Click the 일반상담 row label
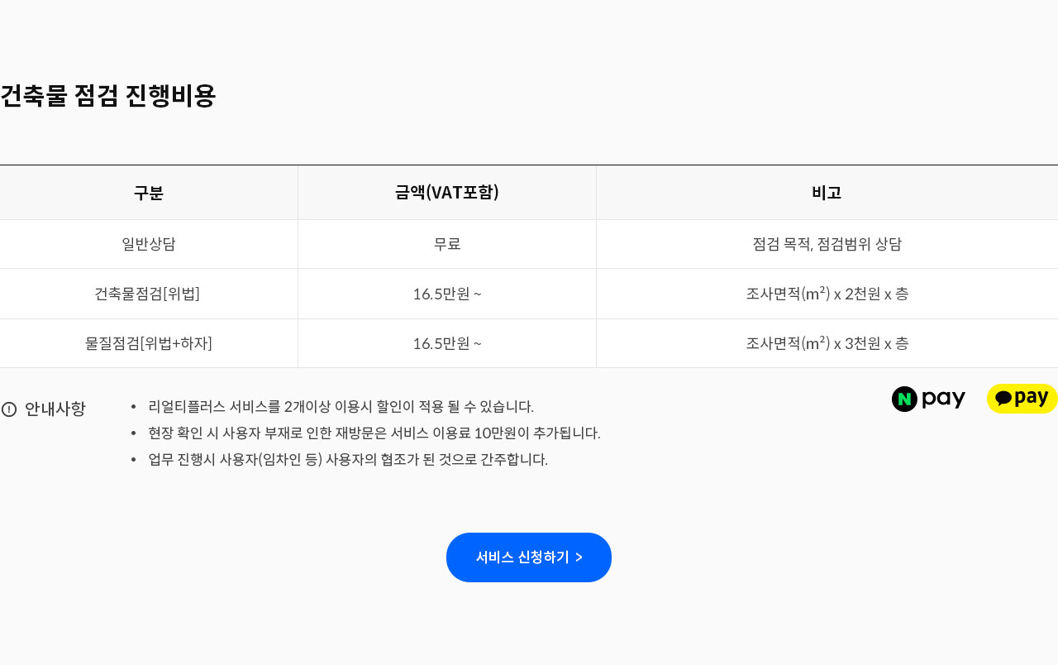1058x665 pixels. tap(149, 244)
